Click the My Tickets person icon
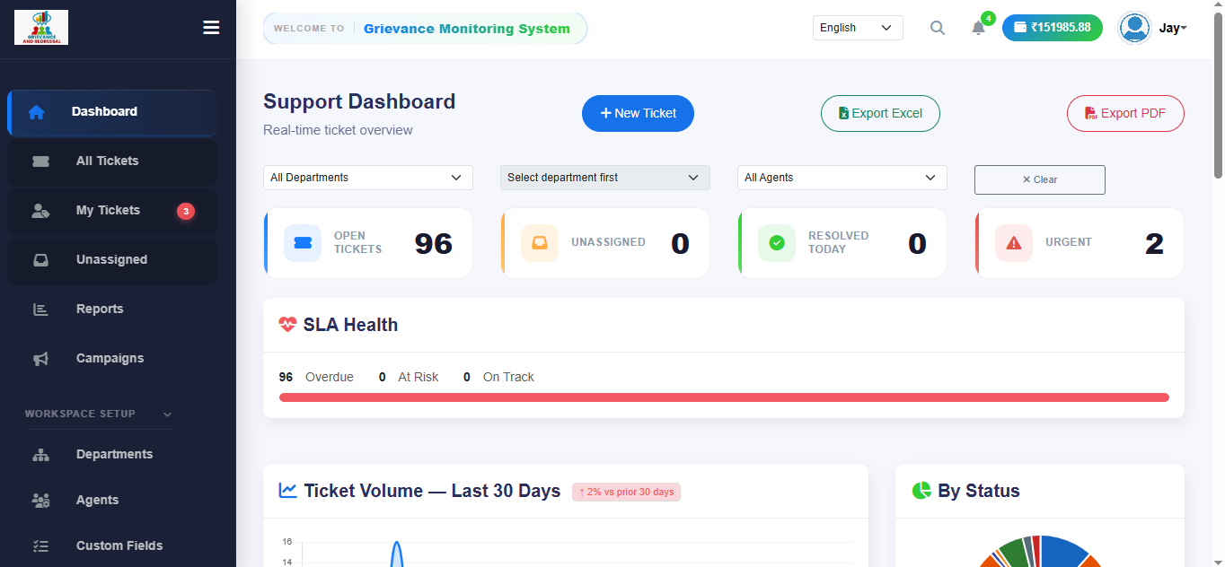1225x567 pixels. click(x=40, y=211)
